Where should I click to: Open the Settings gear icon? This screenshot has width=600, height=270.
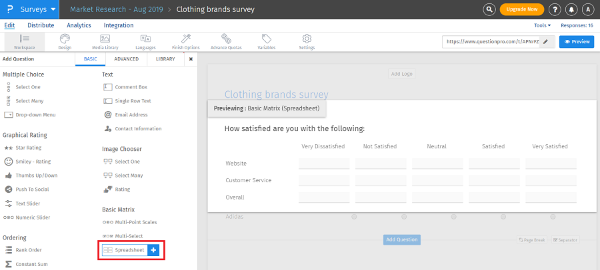[x=307, y=41]
